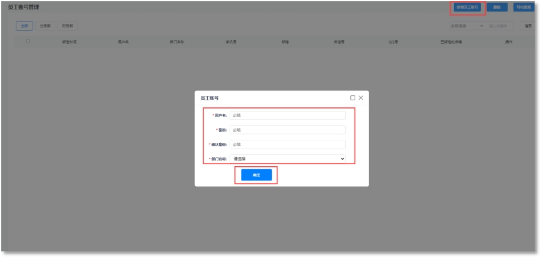Toggle the select-all checkbox in table header
The width and height of the screenshot is (541, 257).
click(x=28, y=41)
